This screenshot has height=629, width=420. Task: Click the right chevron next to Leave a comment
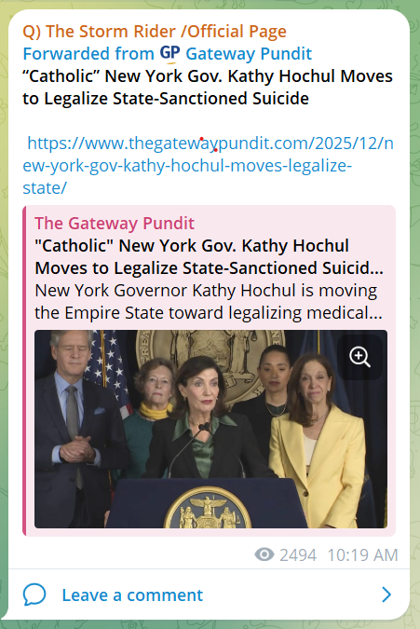coord(386,595)
